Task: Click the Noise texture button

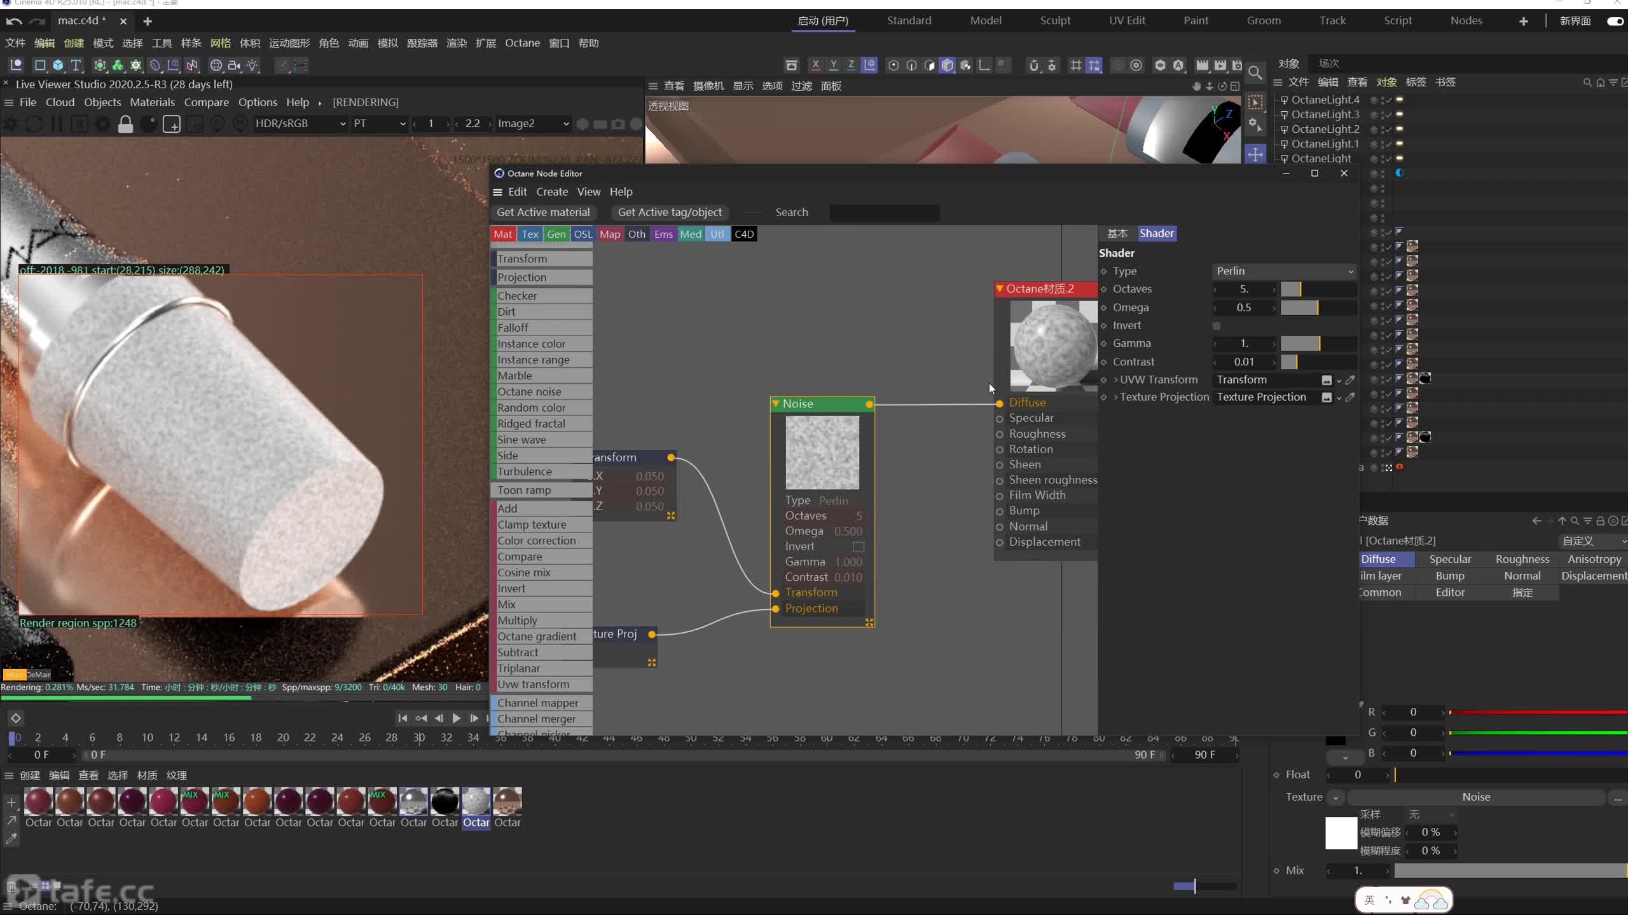Action: pos(1476,797)
